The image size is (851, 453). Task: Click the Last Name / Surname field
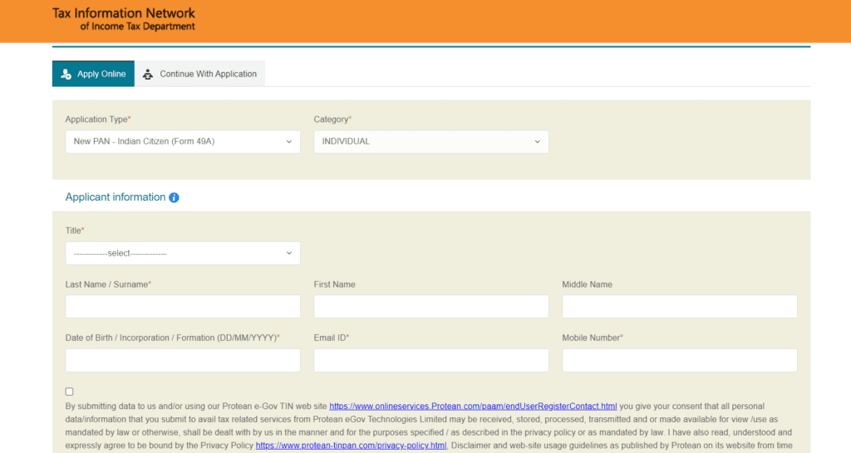(x=182, y=307)
